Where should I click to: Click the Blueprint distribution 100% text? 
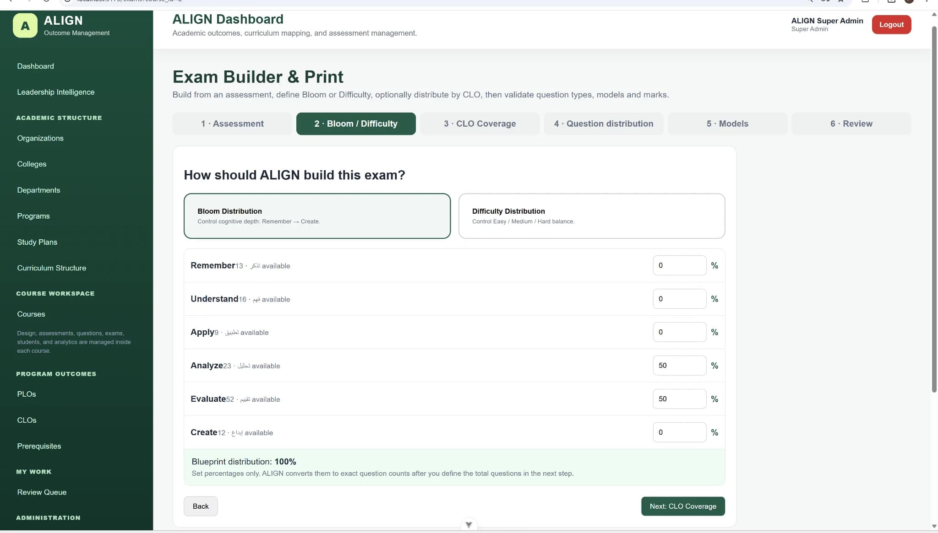[x=244, y=462]
